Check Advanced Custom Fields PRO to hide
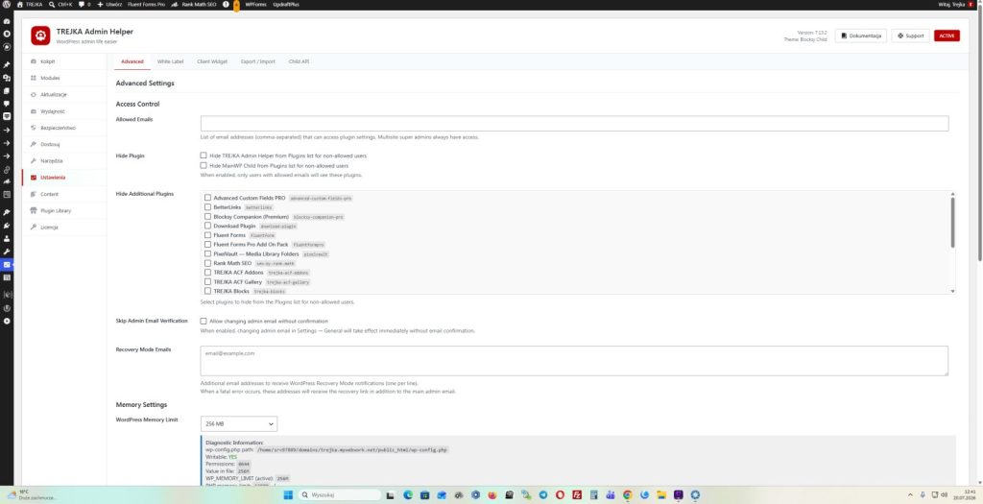The width and height of the screenshot is (983, 504). click(207, 198)
